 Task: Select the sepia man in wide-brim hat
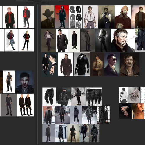click(48, 17)
